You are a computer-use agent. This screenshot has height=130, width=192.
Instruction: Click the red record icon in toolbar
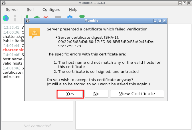click(x=46, y=17)
